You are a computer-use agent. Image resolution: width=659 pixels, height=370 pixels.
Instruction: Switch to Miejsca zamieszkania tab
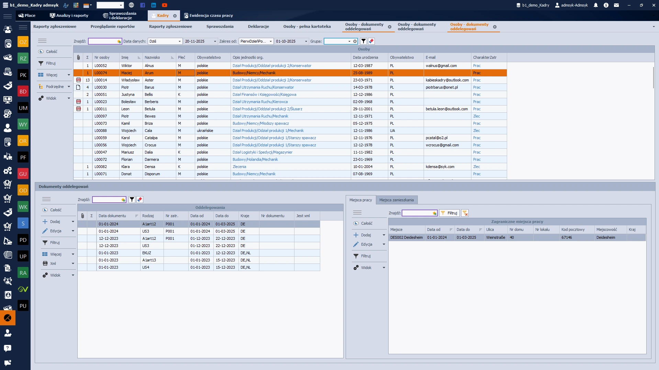pyautogui.click(x=396, y=200)
